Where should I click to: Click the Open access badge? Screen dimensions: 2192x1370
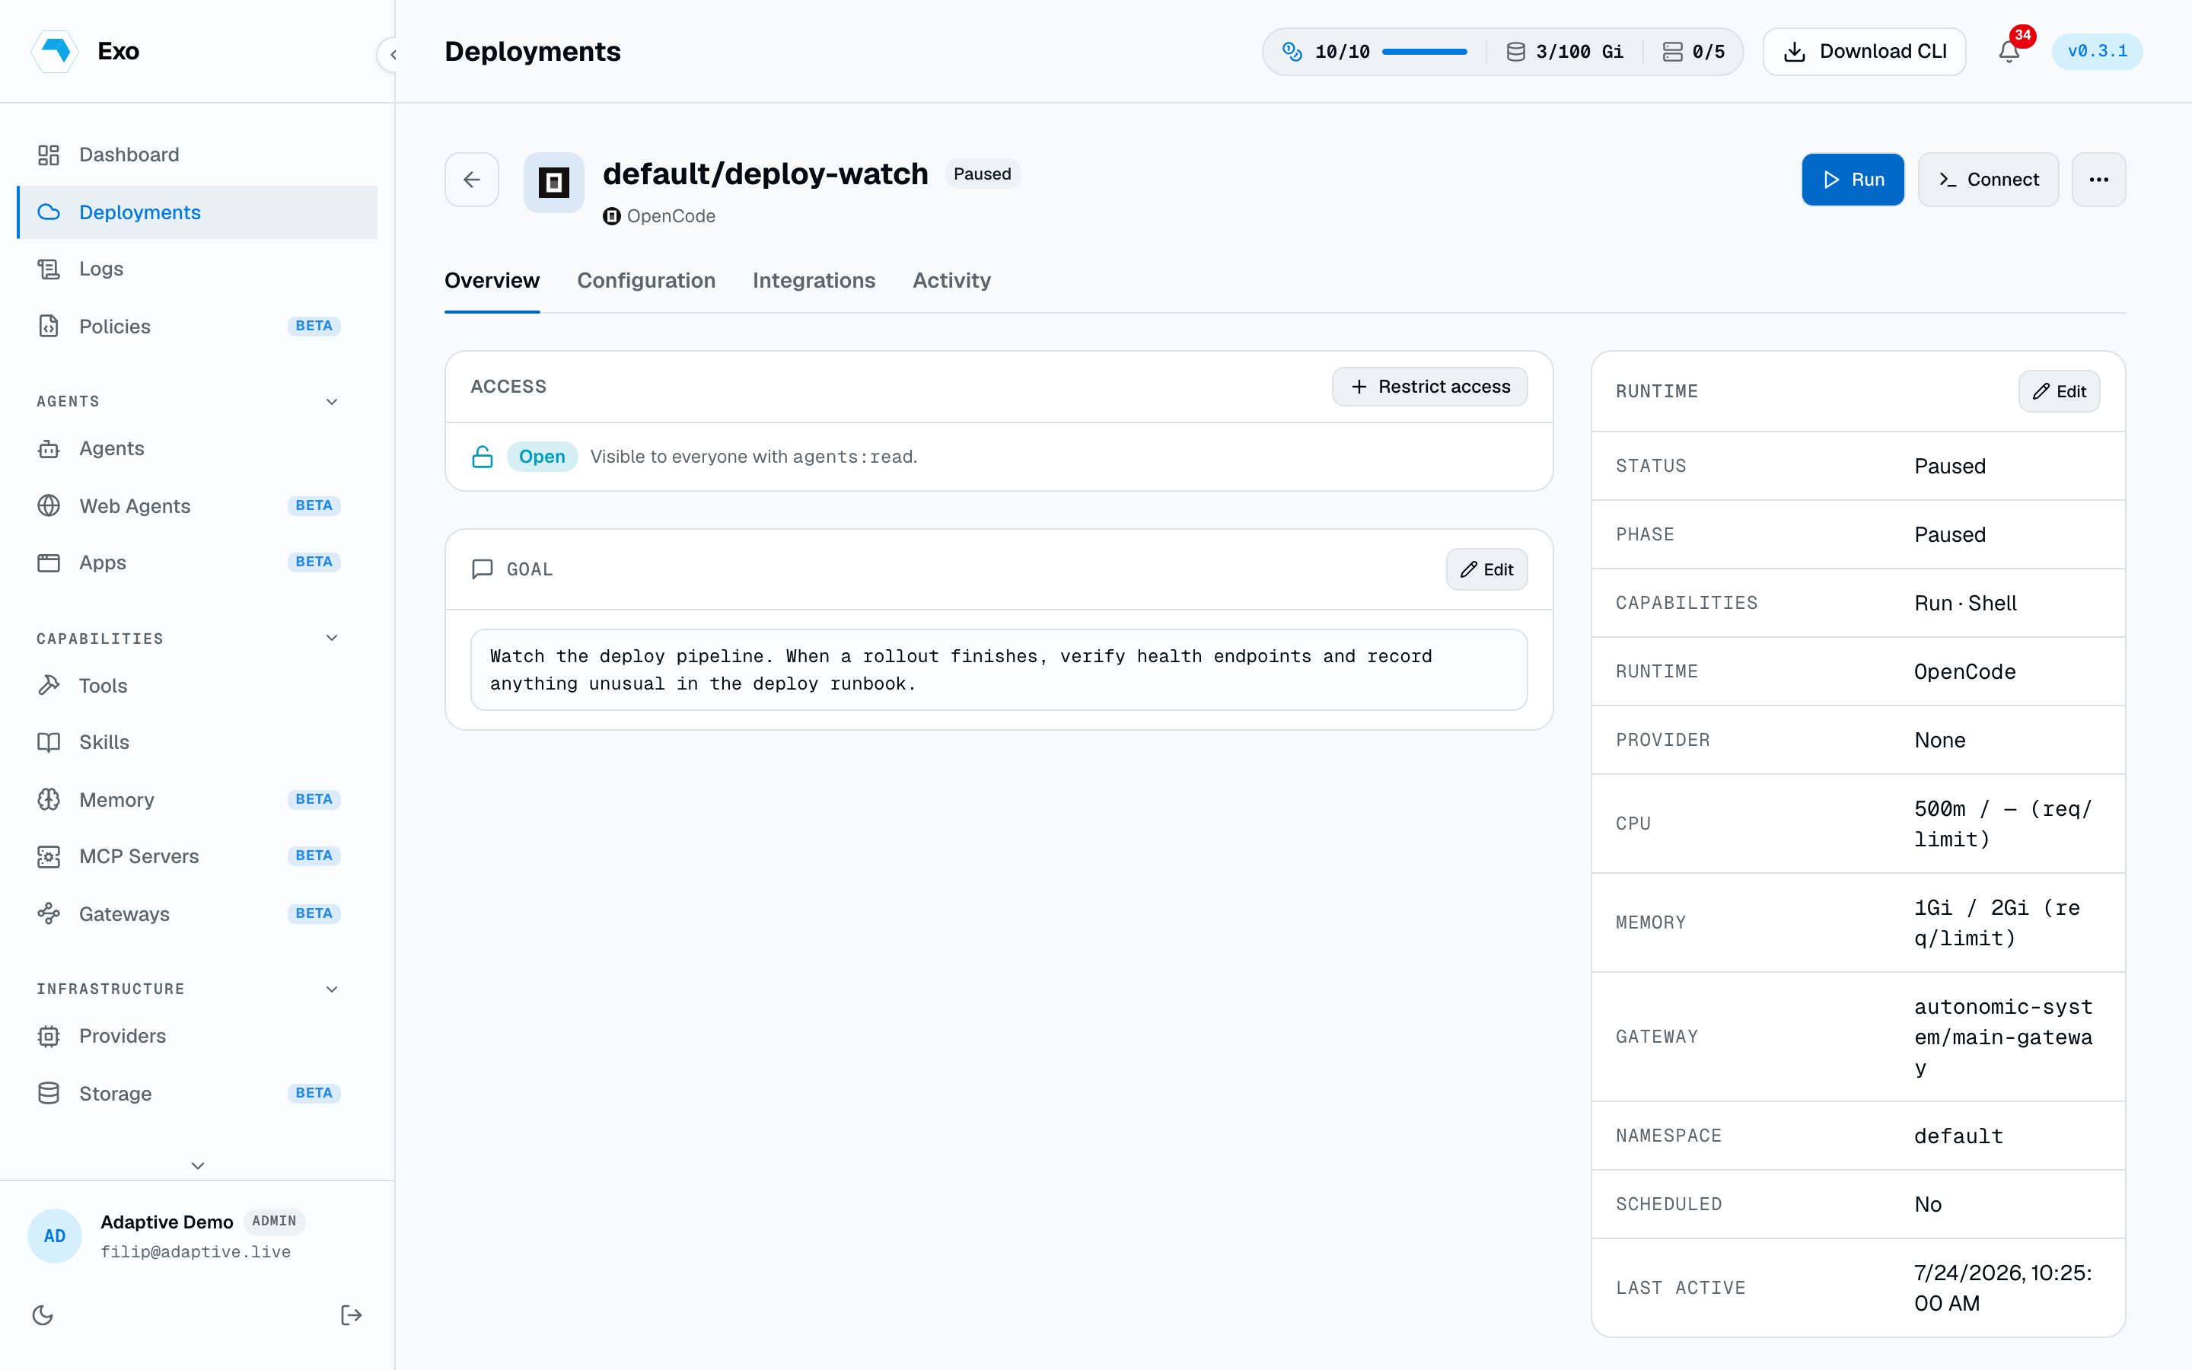click(x=542, y=457)
